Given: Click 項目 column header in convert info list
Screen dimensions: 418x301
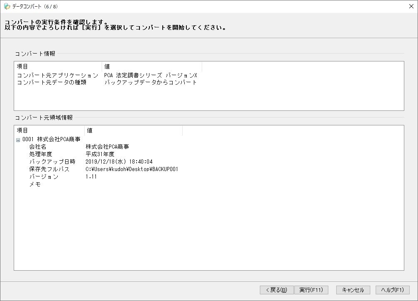Looking at the screenshot, I should [58, 66].
